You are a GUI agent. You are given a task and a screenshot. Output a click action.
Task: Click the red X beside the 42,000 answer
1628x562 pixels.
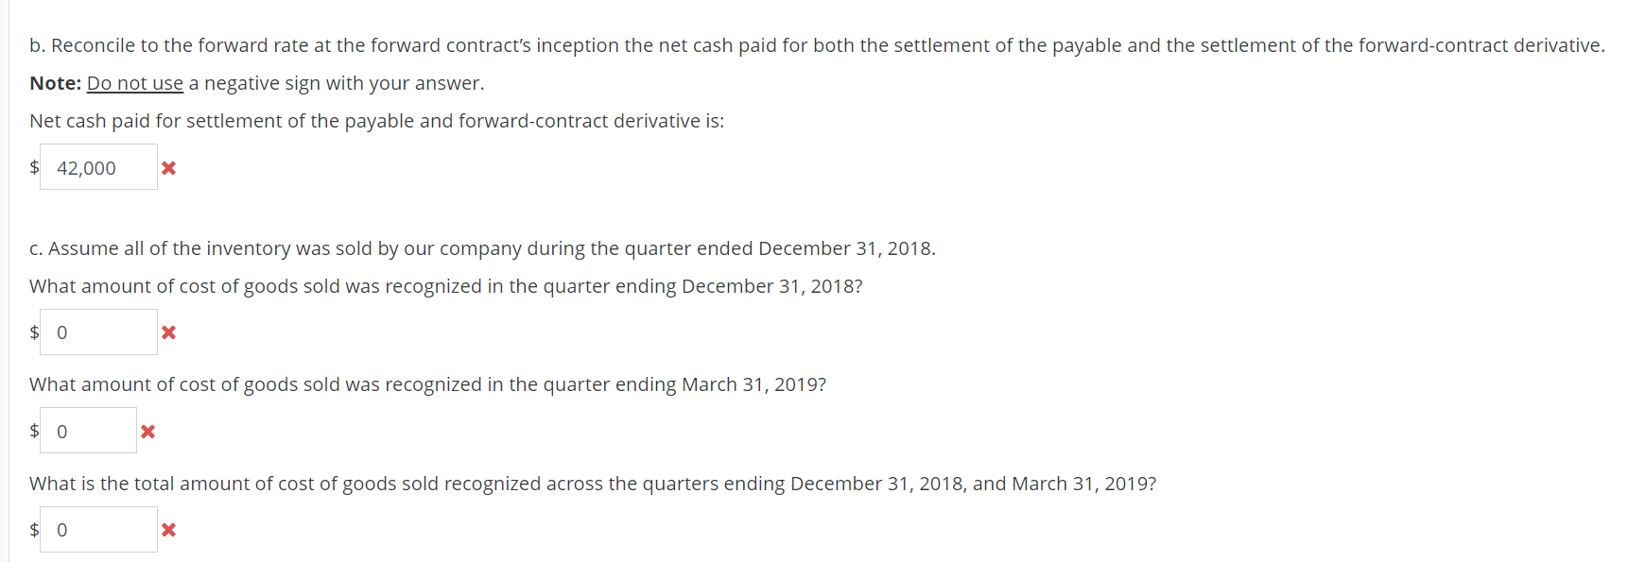coord(168,168)
